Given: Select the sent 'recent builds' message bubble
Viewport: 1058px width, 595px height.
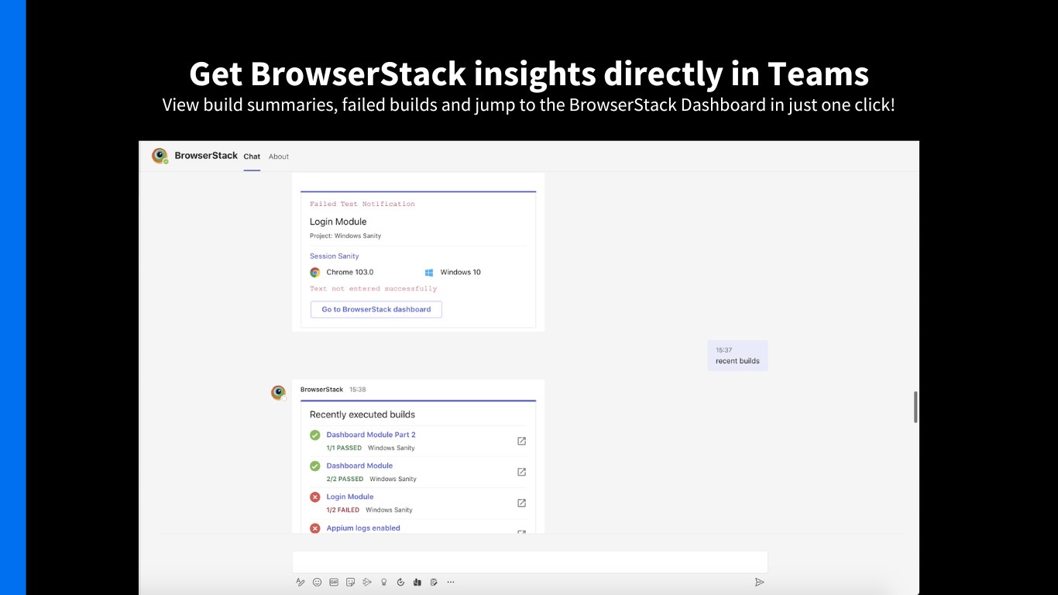Looking at the screenshot, I should click(x=737, y=356).
